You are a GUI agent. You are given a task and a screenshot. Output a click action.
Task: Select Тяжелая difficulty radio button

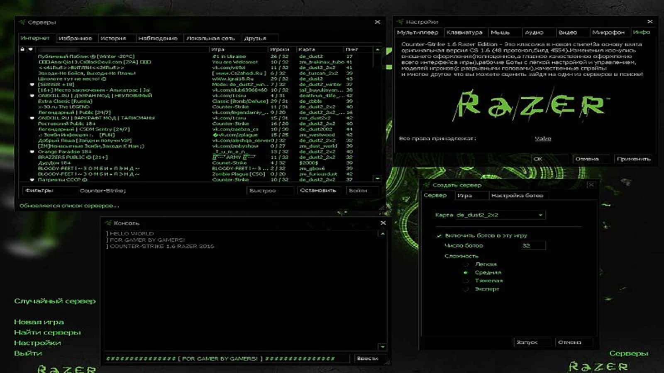pos(466,281)
